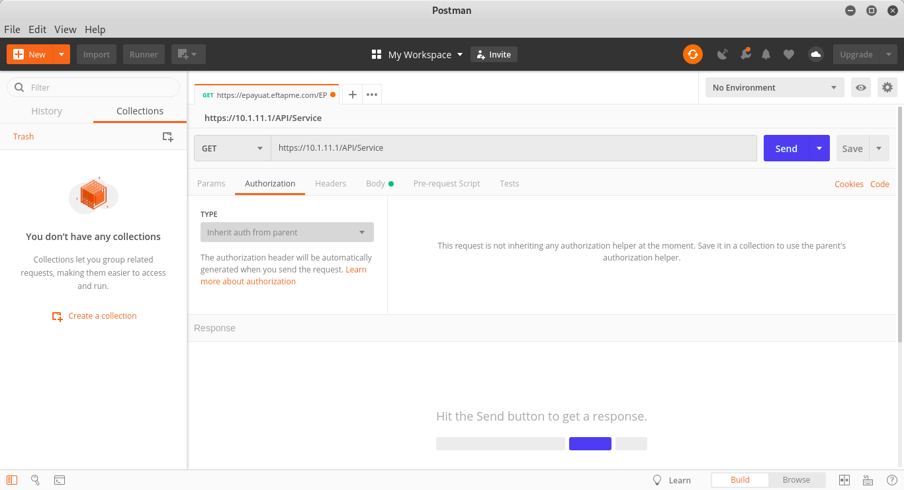Select the Authorization tab
This screenshot has width=904, height=490.
coord(270,183)
